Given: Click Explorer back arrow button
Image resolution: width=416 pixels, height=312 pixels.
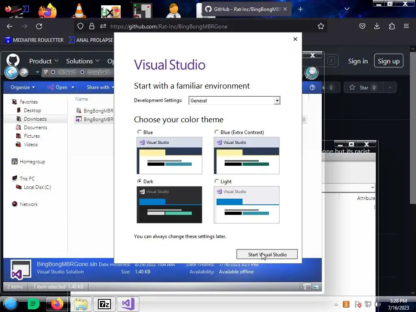Looking at the screenshot, I should click(11, 72).
